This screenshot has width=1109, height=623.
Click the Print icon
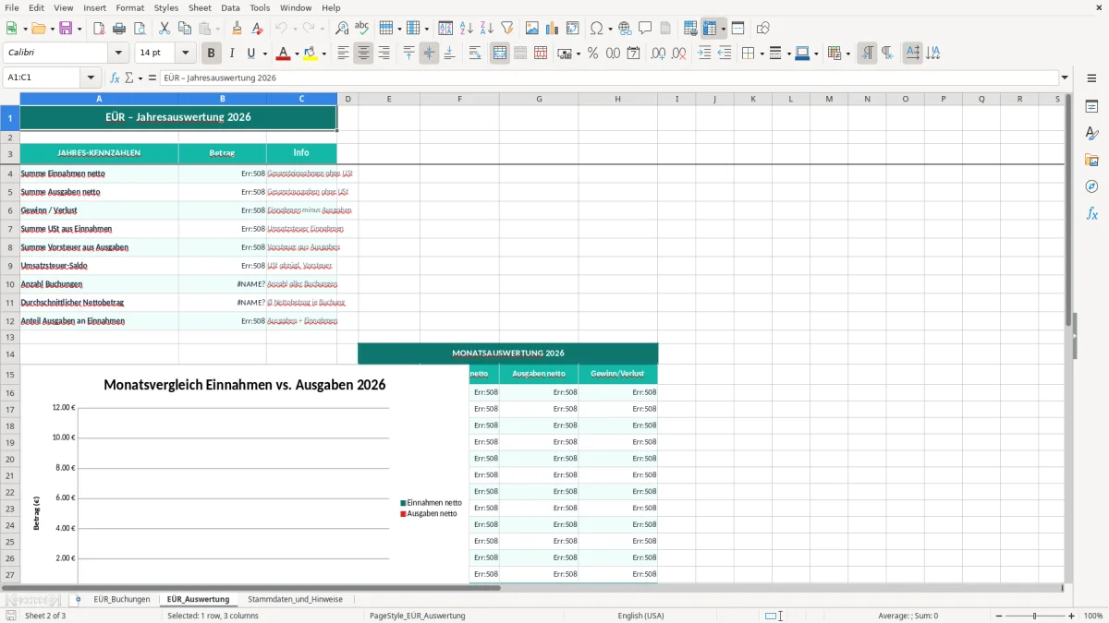pyautogui.click(x=119, y=29)
